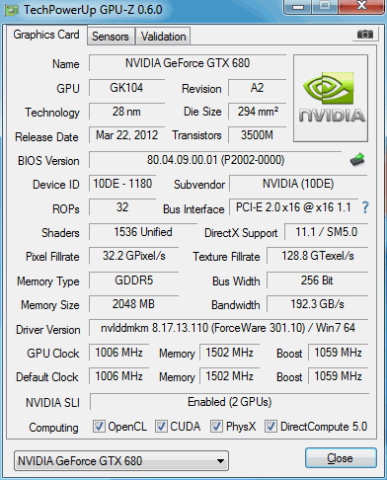Switch to the Validation tab

pyautogui.click(x=163, y=37)
